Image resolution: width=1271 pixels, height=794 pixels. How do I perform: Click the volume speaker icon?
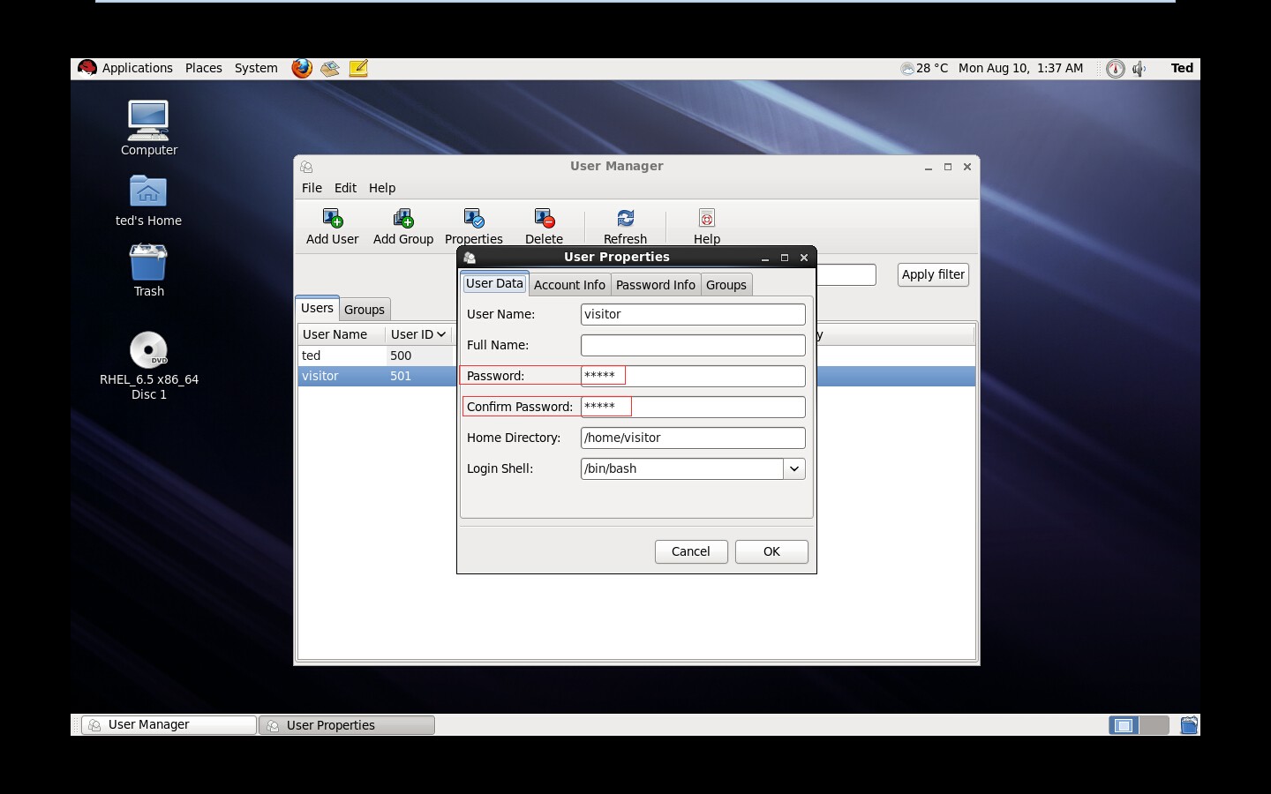coord(1139,68)
